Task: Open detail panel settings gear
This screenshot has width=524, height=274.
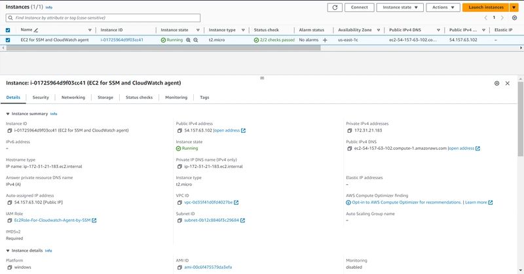Action: pyautogui.click(x=496, y=84)
